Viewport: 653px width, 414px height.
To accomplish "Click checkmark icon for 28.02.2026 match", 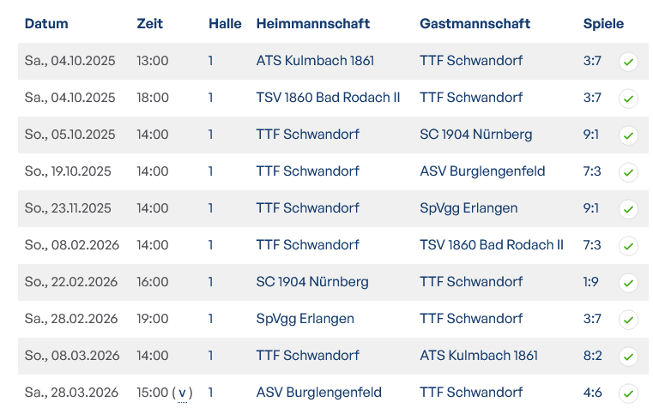I will coord(628,320).
